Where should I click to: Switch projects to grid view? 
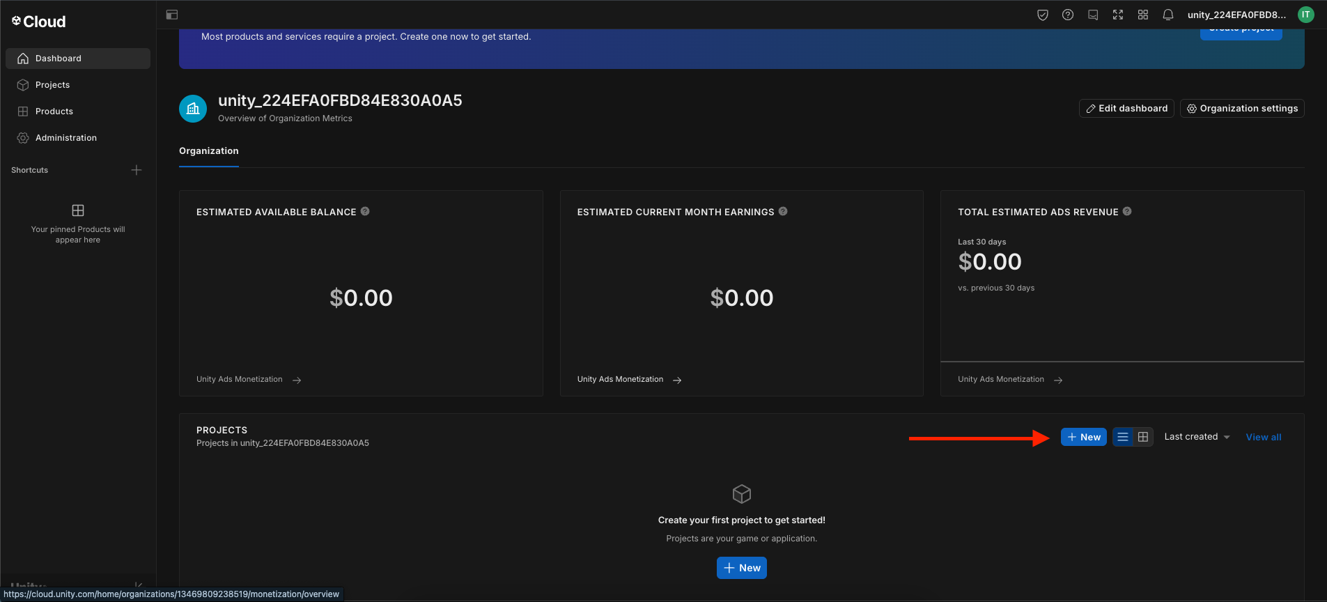click(x=1143, y=437)
